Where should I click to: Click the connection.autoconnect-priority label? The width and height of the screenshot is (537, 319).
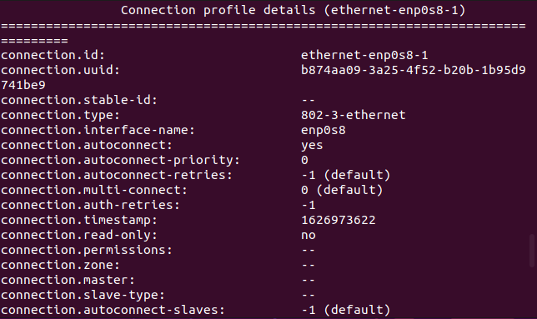tap(120, 161)
